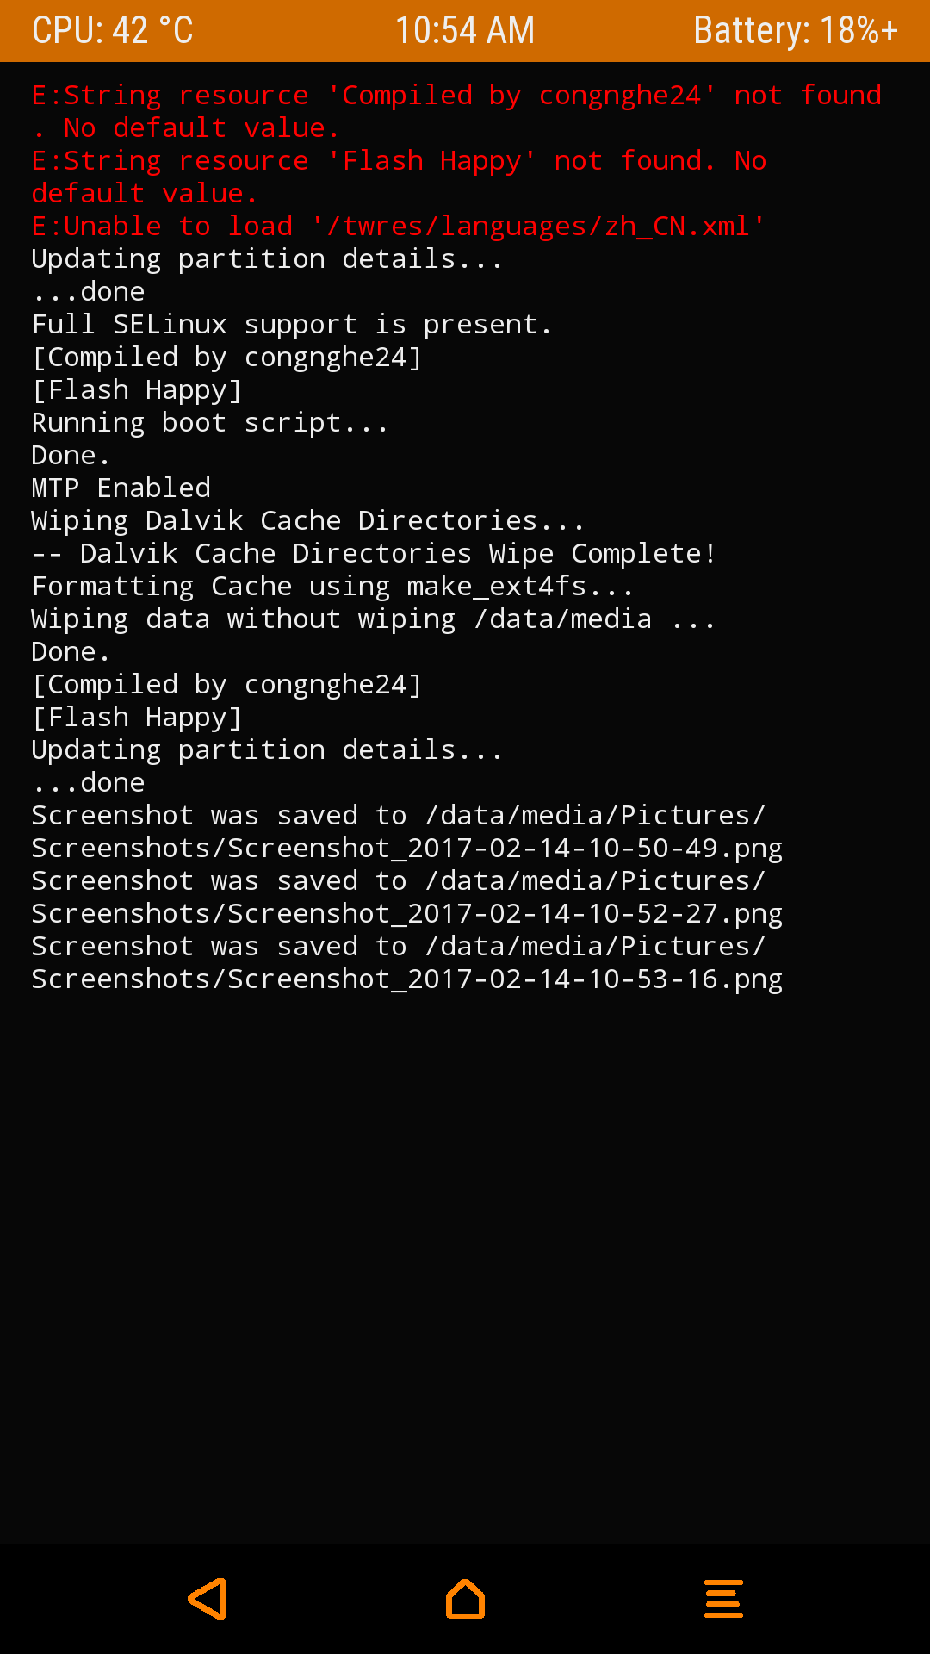The height and width of the screenshot is (1654, 930).
Task: Tap the back arrow navigation icon
Action: tap(208, 1599)
